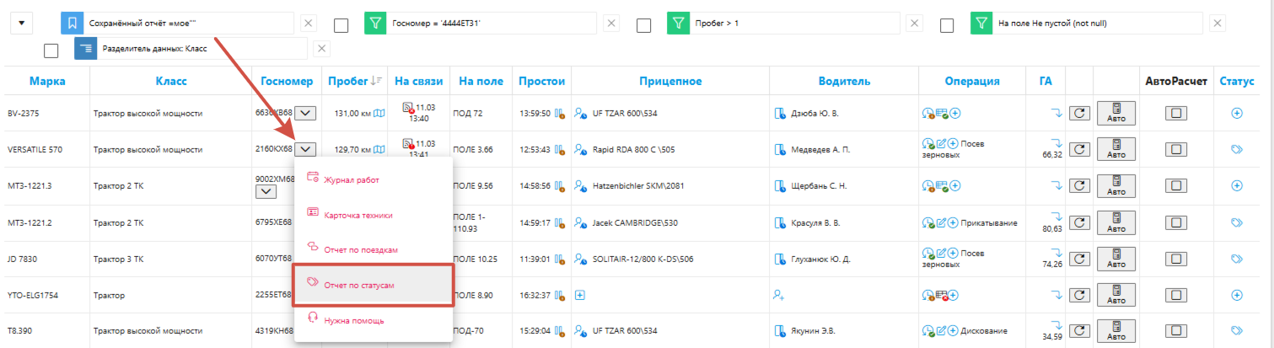
Task: Click the 'Нужна помощь' headset item
Action: coord(353,320)
